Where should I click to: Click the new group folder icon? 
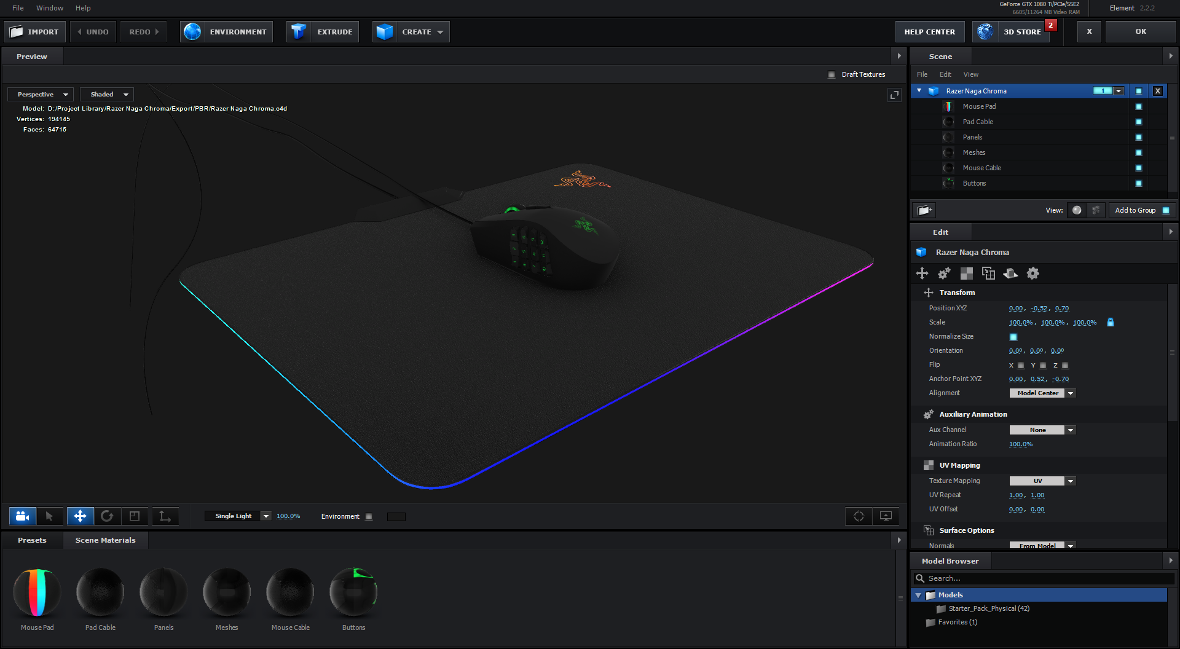click(x=924, y=210)
